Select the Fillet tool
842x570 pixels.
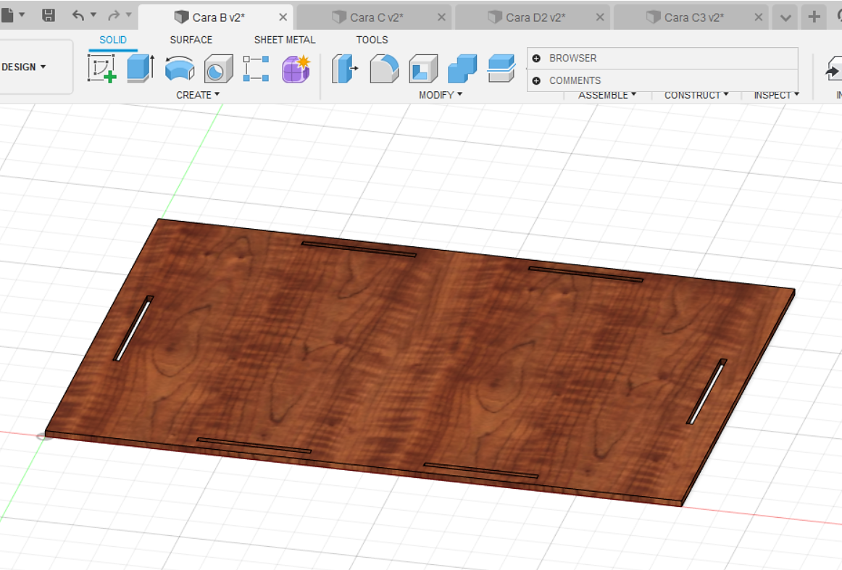click(x=385, y=68)
